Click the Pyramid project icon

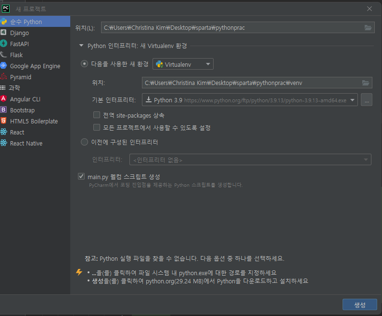[x=3, y=77]
